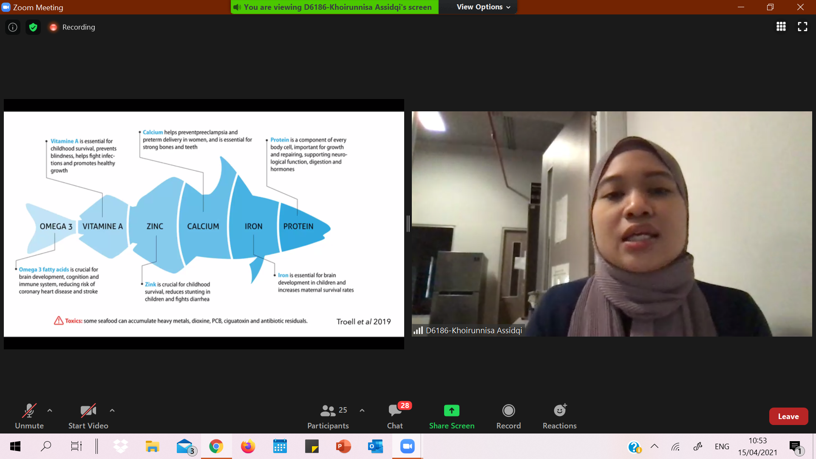Open the Chat panel
Image resolution: width=816 pixels, height=459 pixels.
click(x=395, y=416)
